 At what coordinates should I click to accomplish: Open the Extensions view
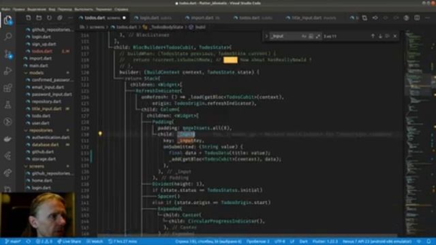7,88
